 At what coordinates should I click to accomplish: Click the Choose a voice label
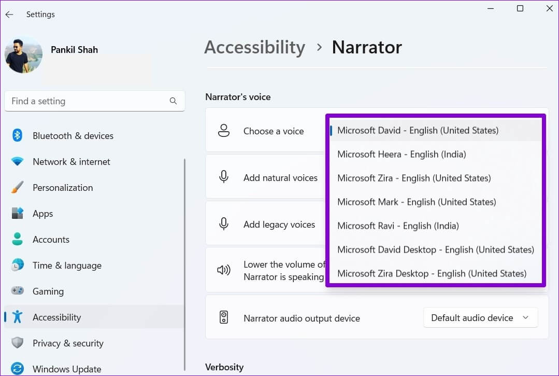(274, 131)
